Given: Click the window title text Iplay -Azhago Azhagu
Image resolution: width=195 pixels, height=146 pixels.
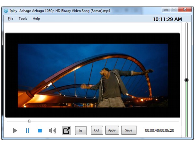Looking at the screenshot, I should tap(60, 11).
